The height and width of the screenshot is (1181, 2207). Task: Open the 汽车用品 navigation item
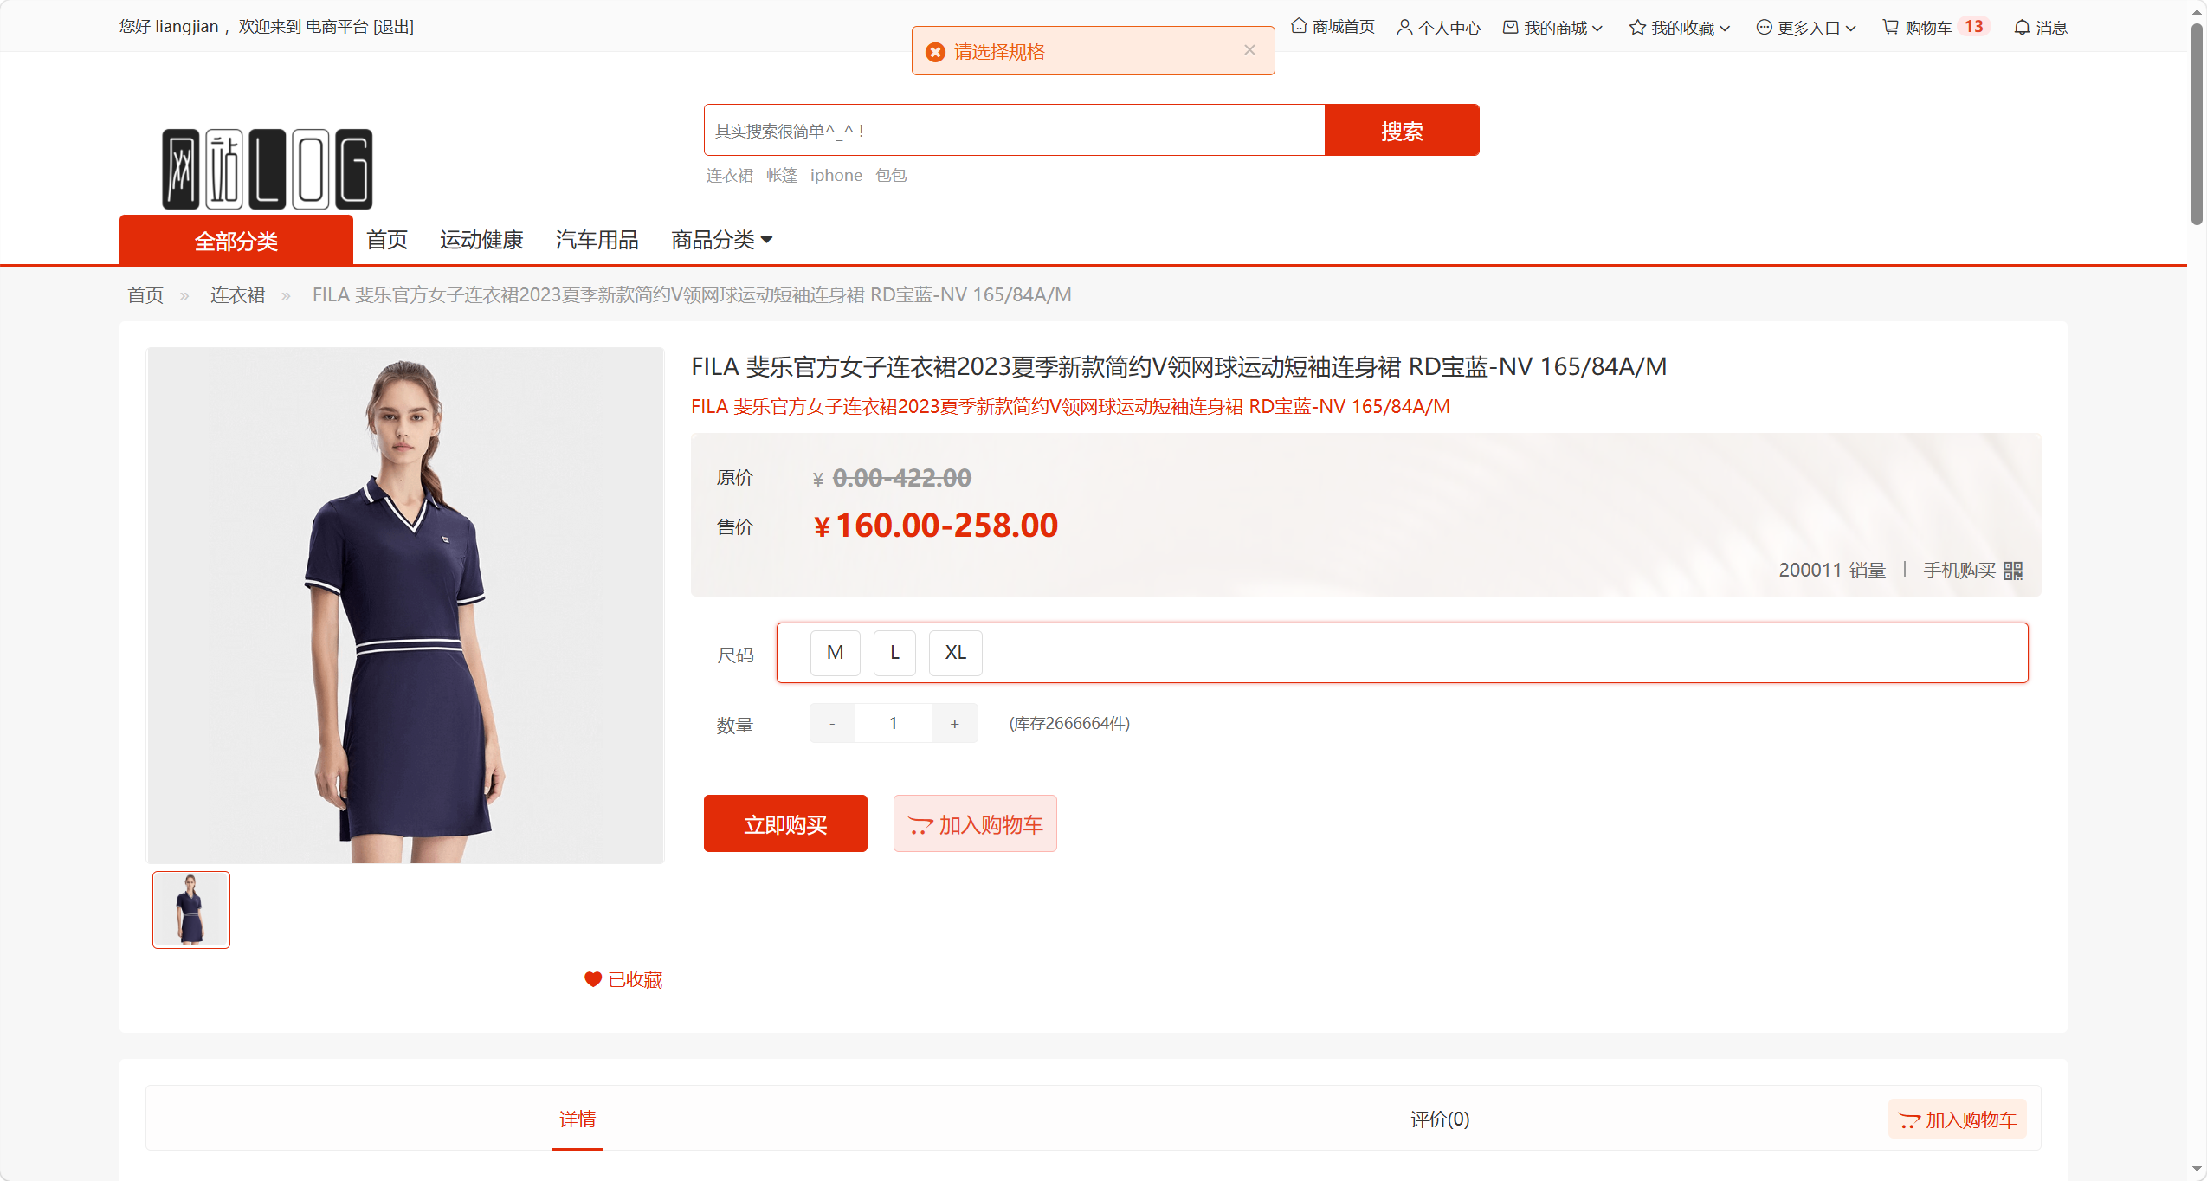pos(597,240)
